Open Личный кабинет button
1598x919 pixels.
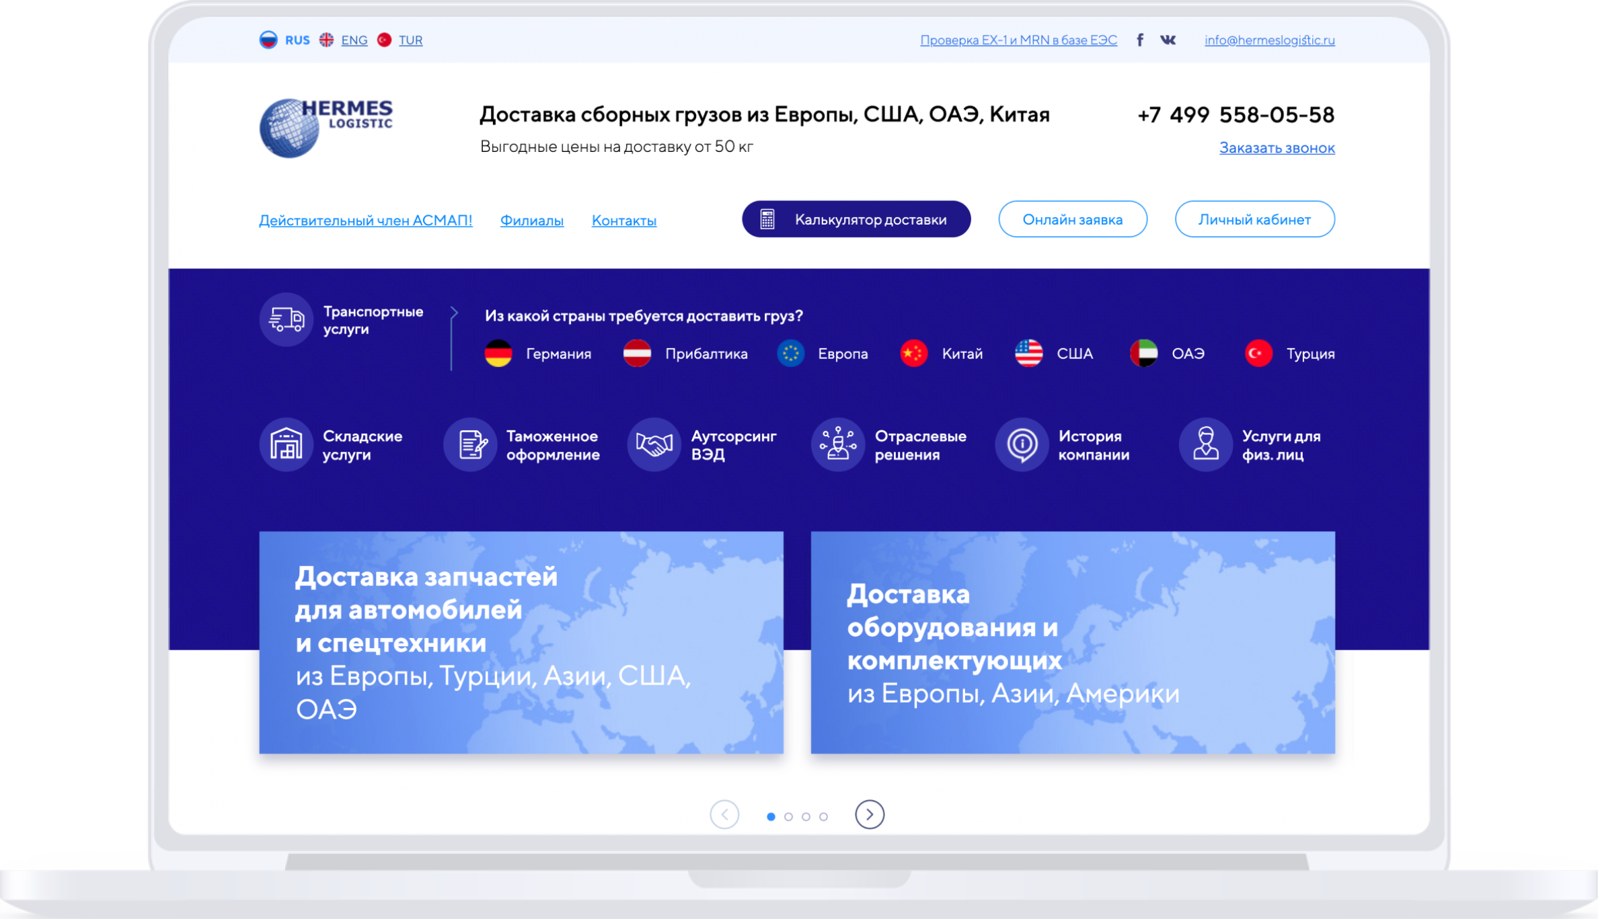(1255, 219)
